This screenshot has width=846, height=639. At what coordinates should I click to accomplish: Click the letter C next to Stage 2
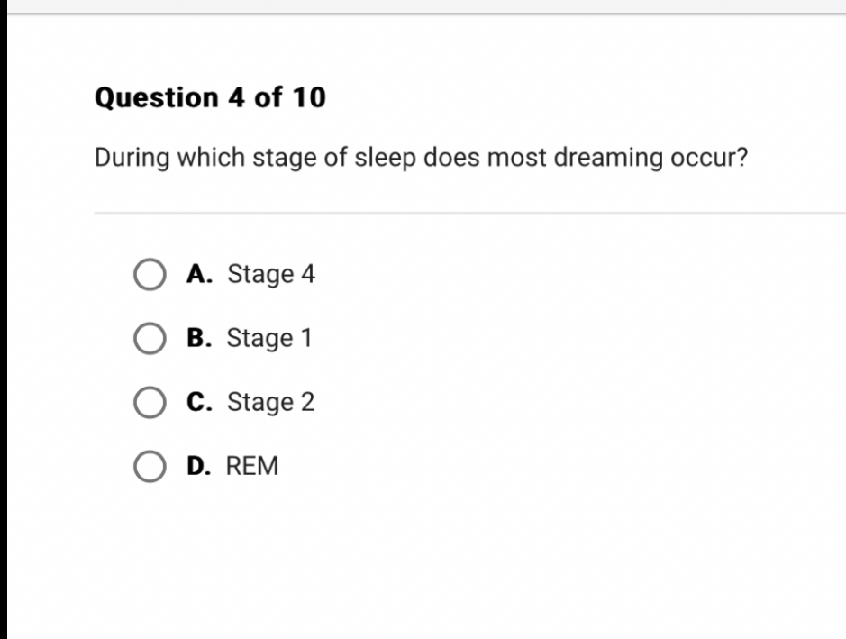pyautogui.click(x=199, y=403)
